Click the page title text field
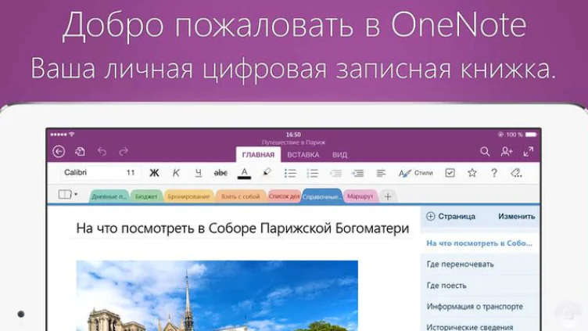 tap(242, 228)
